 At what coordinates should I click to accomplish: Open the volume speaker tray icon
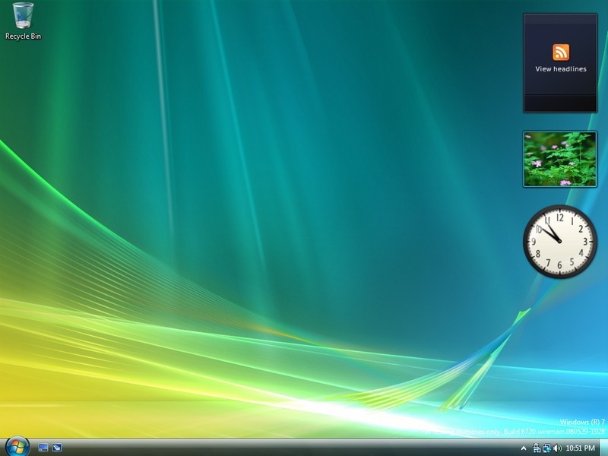click(x=558, y=448)
